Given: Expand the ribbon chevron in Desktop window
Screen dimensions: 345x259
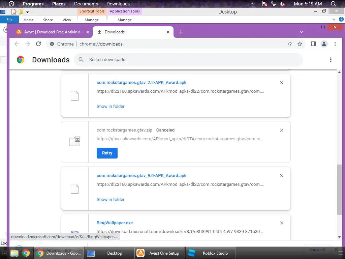Looking at the screenshot, I should click(x=334, y=19).
